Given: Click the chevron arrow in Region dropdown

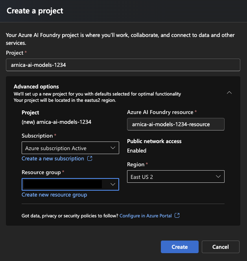Looking at the screenshot, I should [x=219, y=177].
